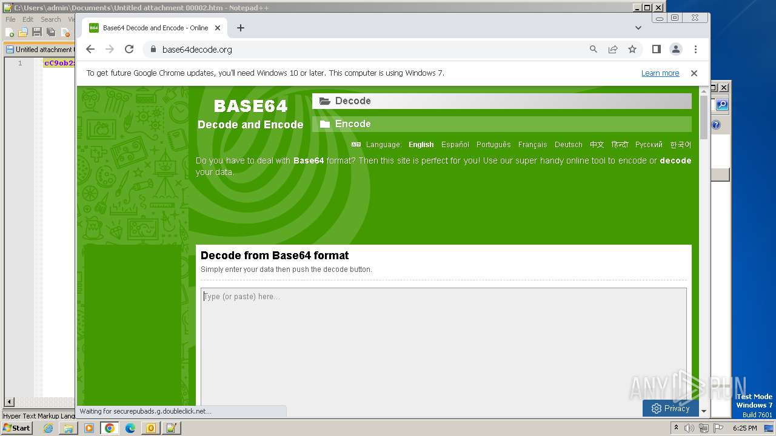Click the search magnifier in address bar
The width and height of the screenshot is (776, 436).
pyautogui.click(x=594, y=49)
